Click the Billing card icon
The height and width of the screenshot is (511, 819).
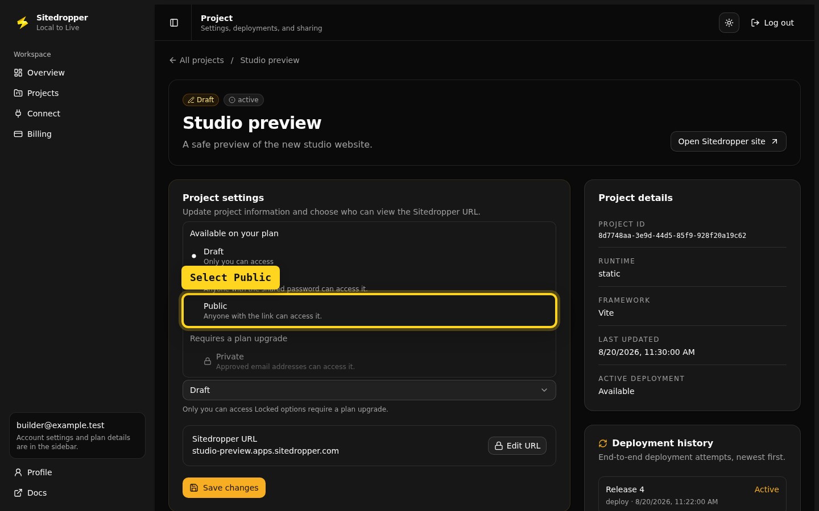pyautogui.click(x=18, y=134)
